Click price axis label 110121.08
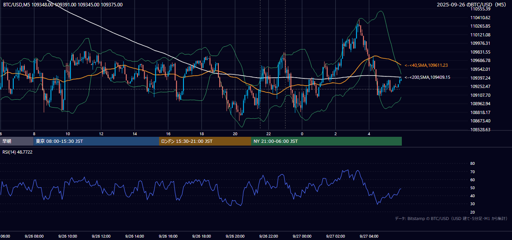512x240 pixels. [x=480, y=35]
